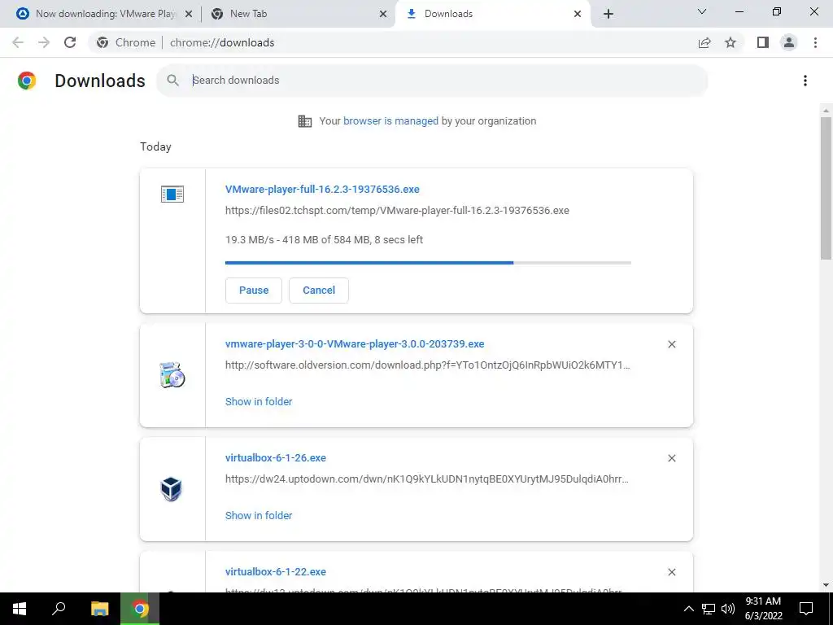The image size is (833, 625).
Task: Click the page vertical scrollbar thumb
Action: [x=826, y=189]
